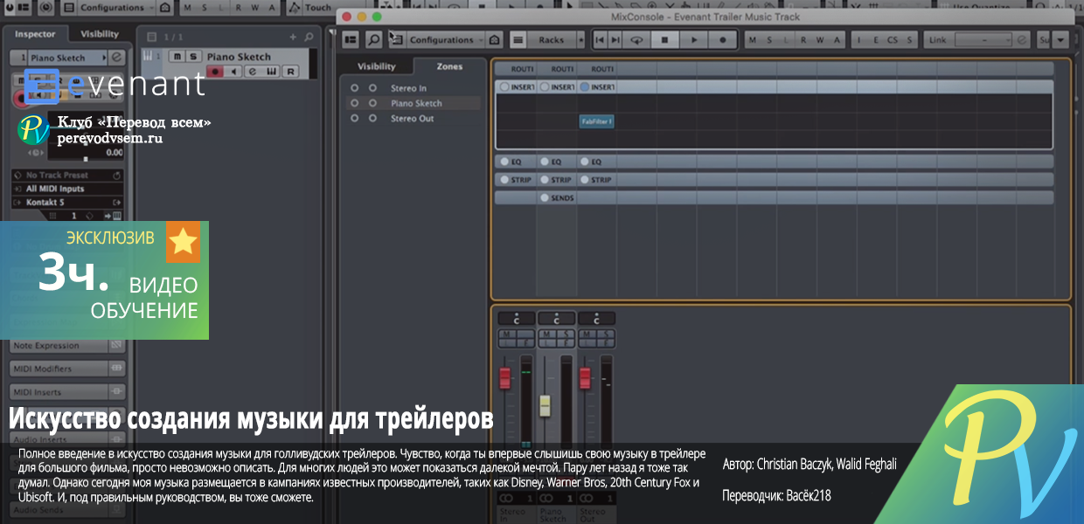Click racks icon left of Racks label
Screen dimensions: 1084x524
pyautogui.click(x=518, y=39)
